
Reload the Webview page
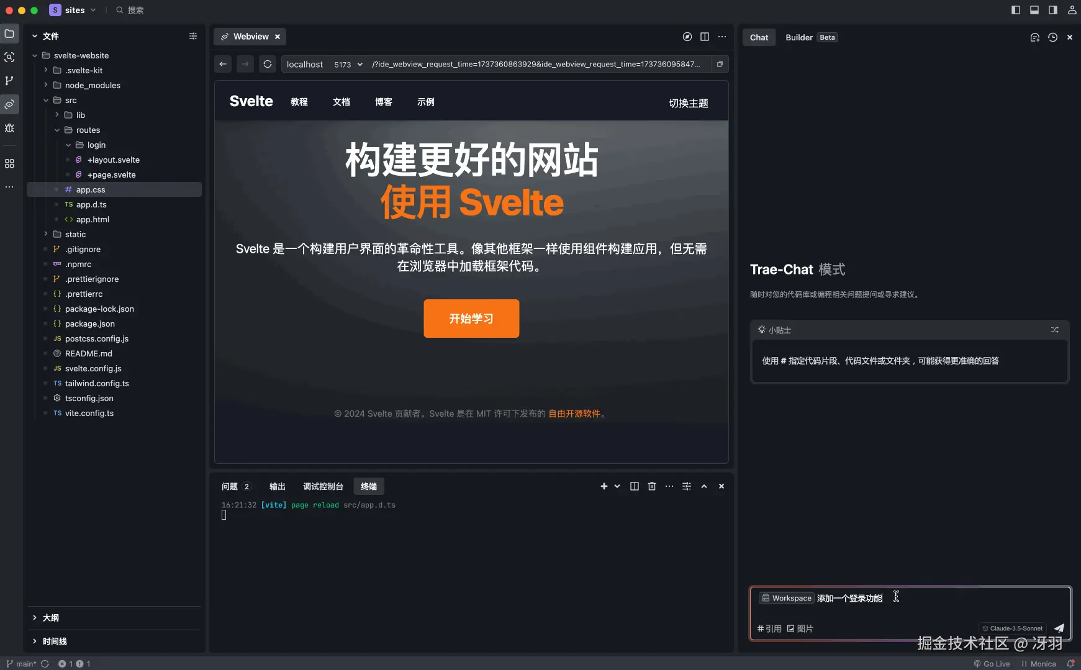coord(268,64)
